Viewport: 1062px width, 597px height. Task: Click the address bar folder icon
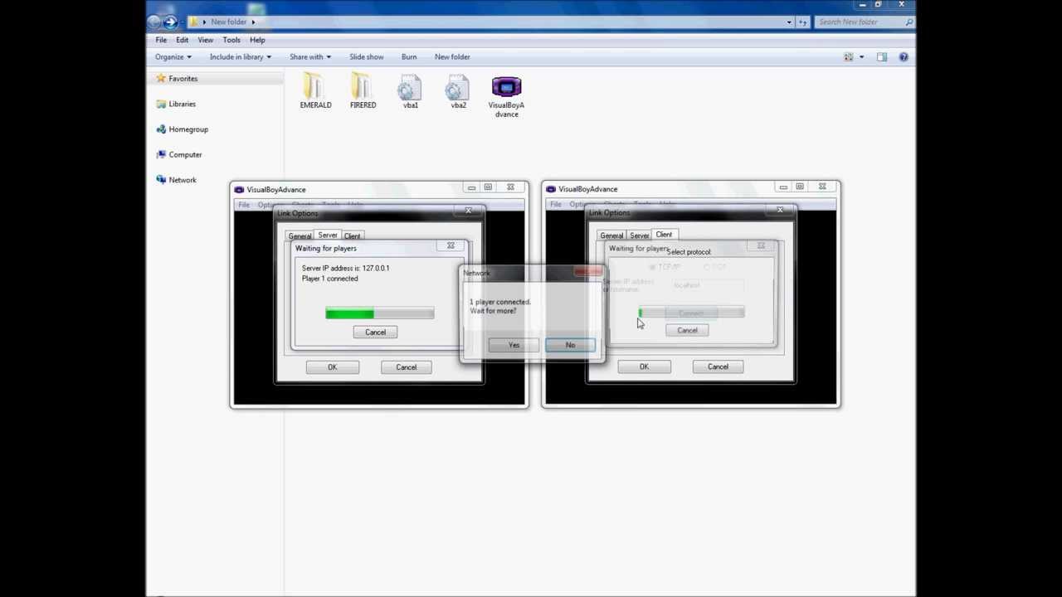pyautogui.click(x=194, y=22)
